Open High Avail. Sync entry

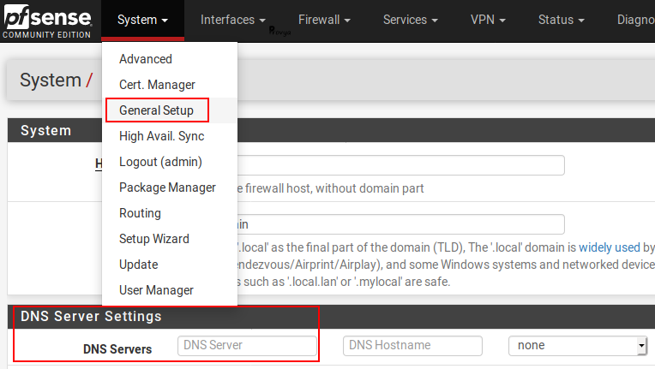170,136
